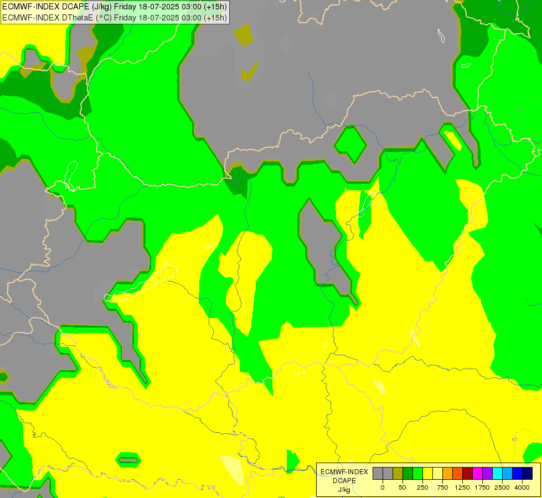Click the legend value 4000

(522, 487)
